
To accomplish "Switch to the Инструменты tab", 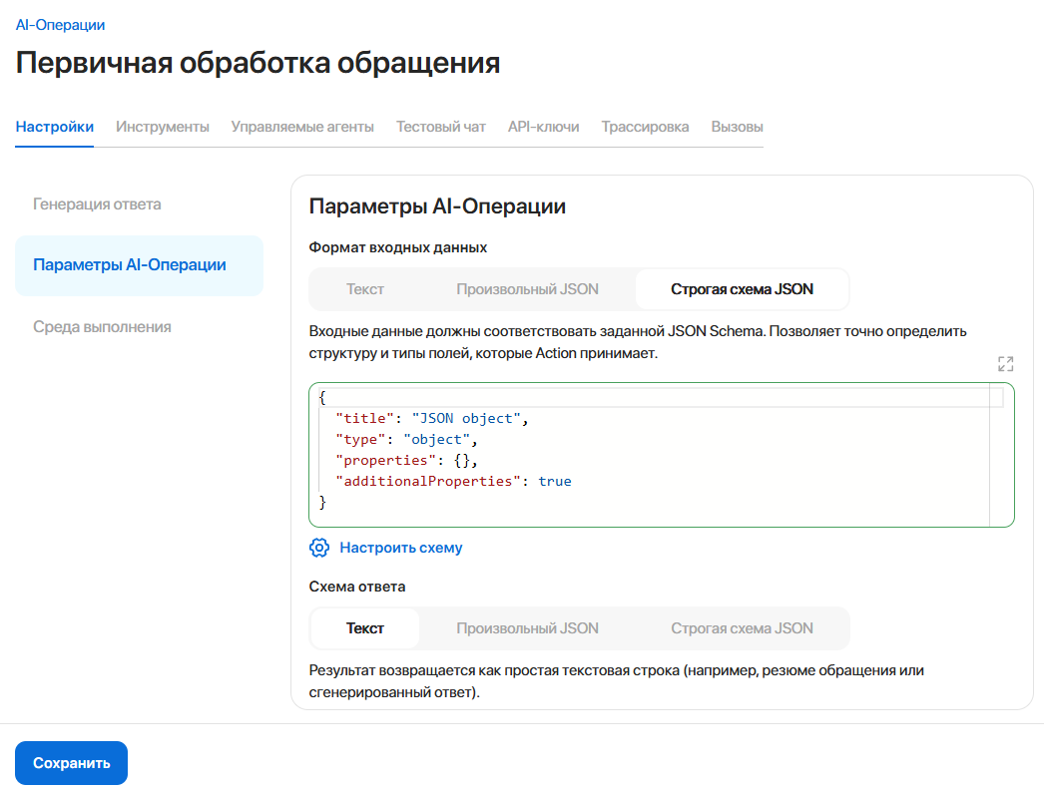I will tap(162, 127).
